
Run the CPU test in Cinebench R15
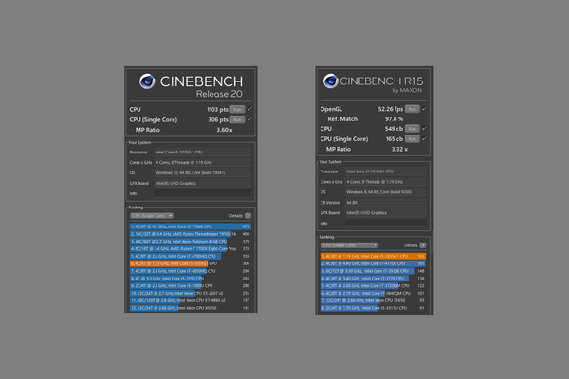click(x=413, y=129)
